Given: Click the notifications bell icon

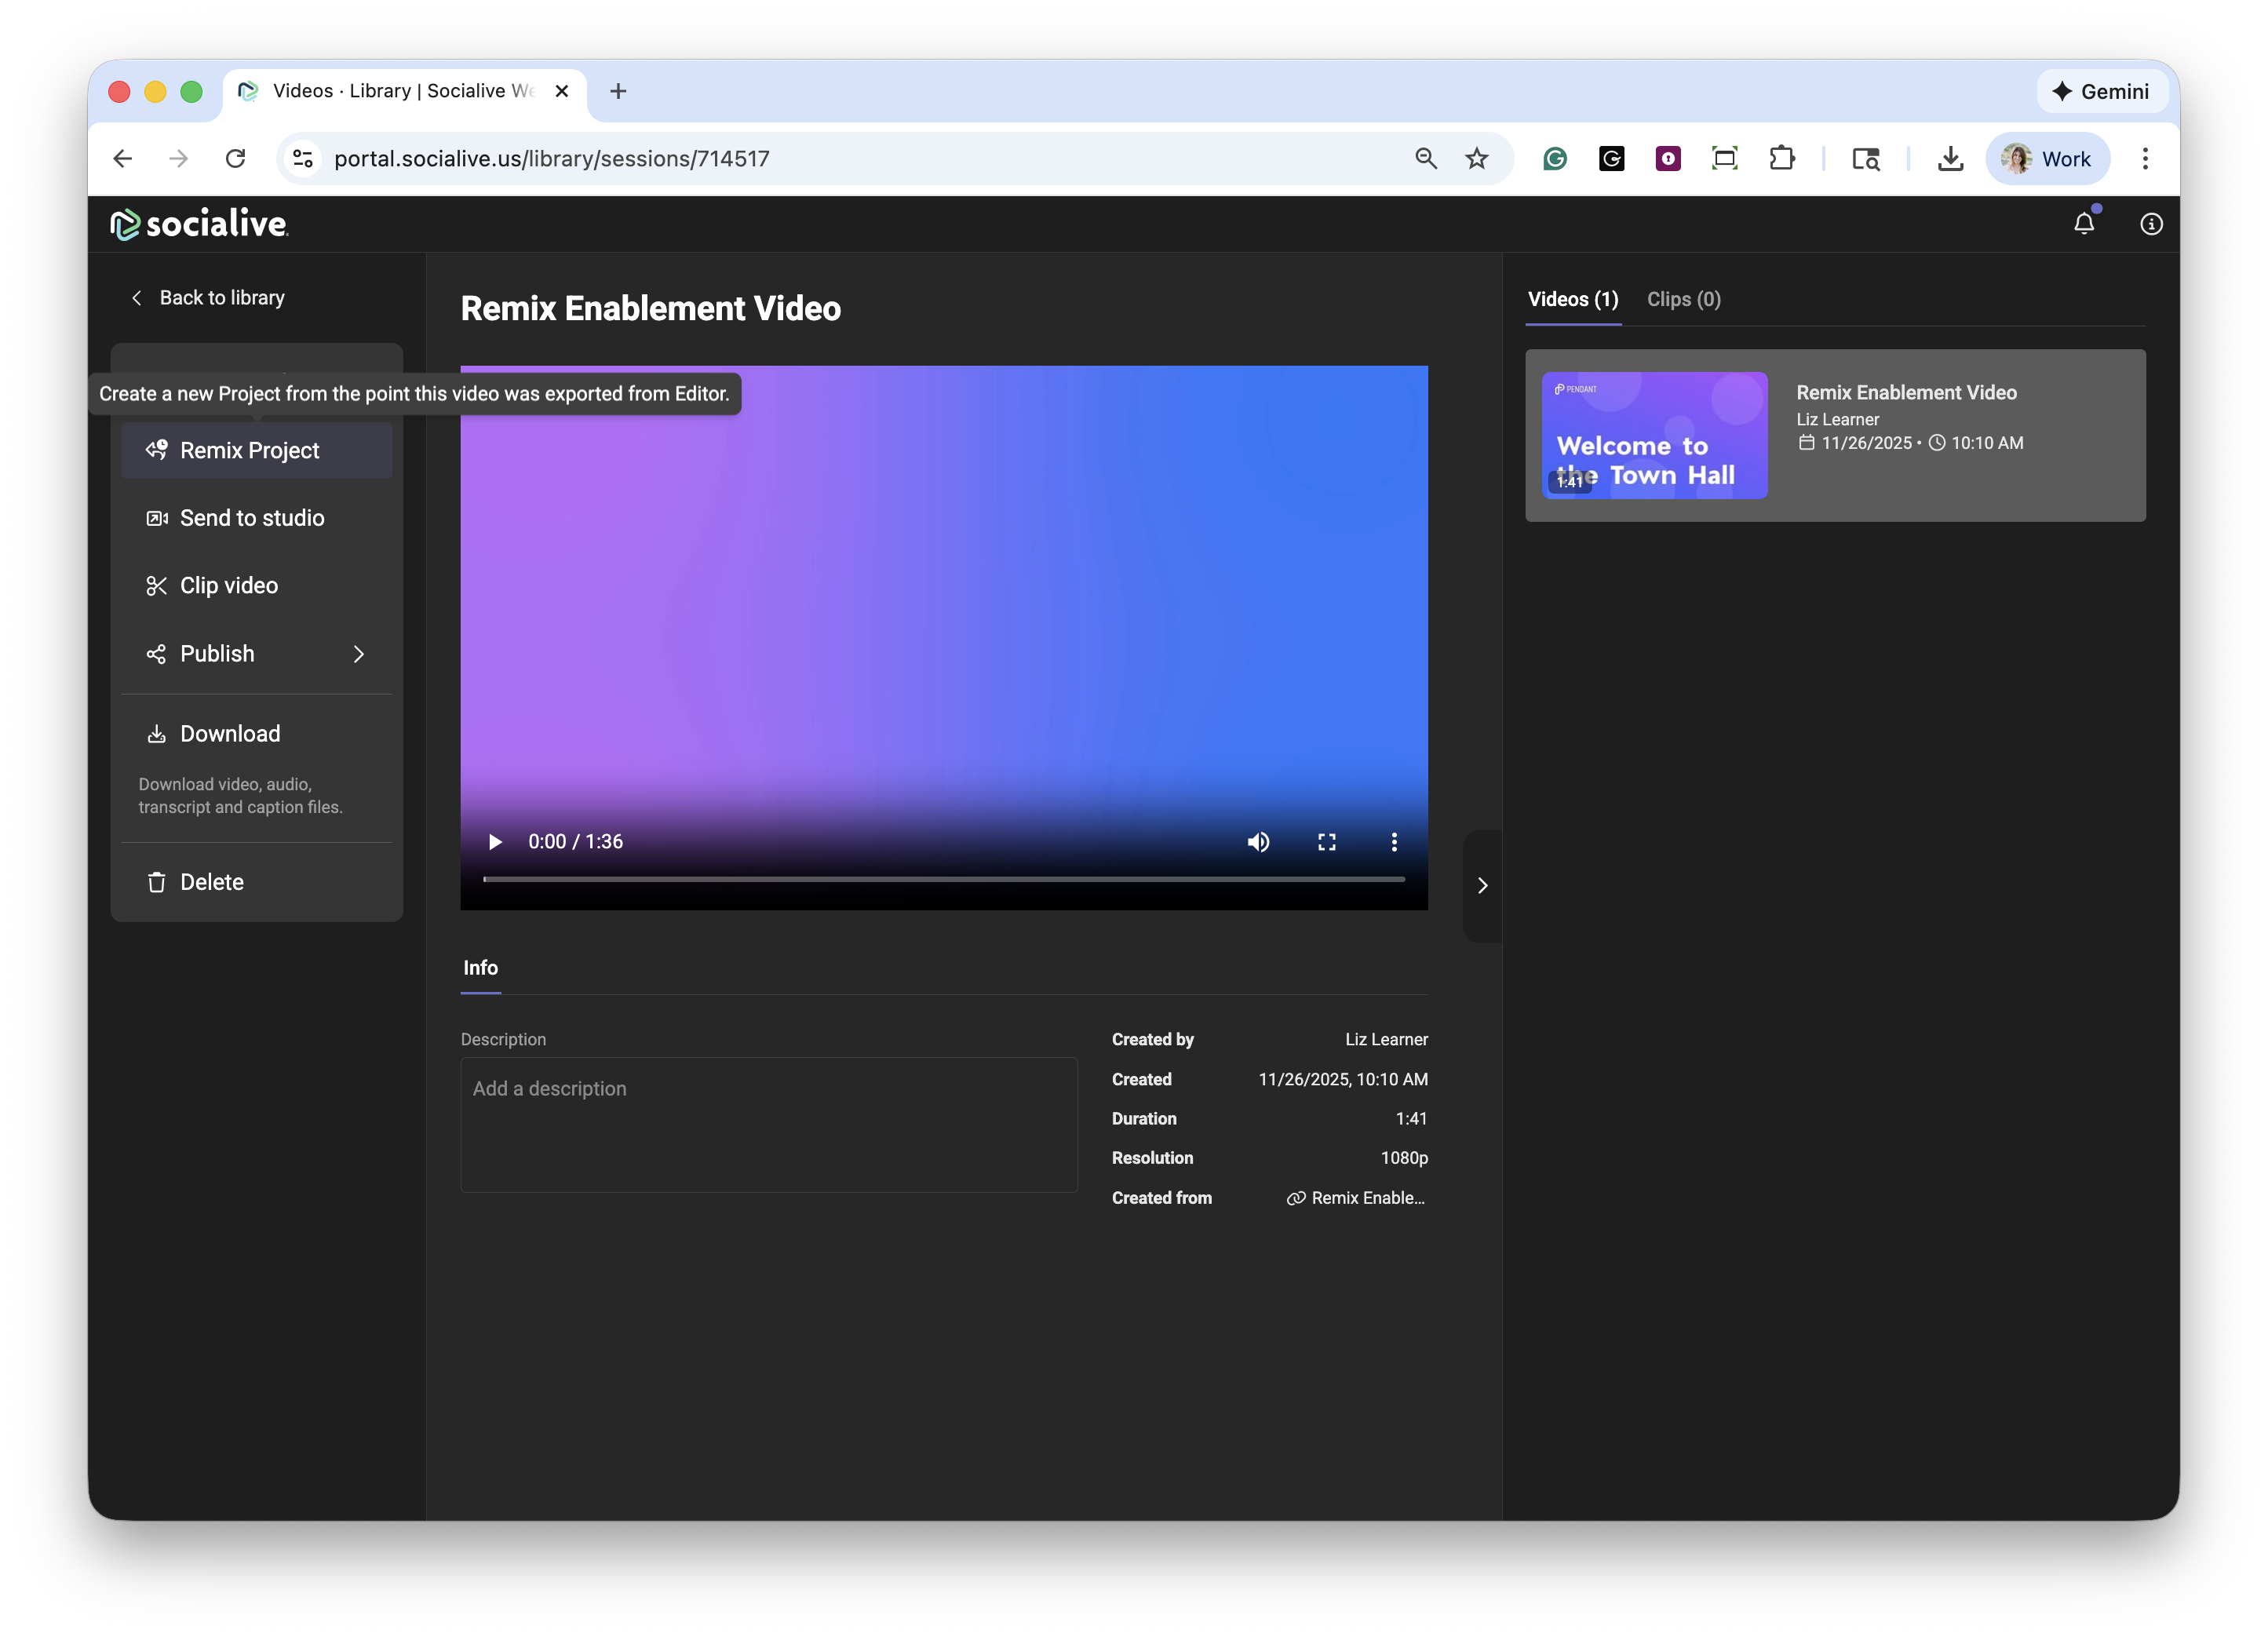Looking at the screenshot, I should point(2083,224).
